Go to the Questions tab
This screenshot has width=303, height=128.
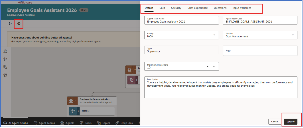(x=220, y=8)
